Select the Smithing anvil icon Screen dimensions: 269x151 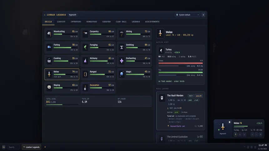pos(122,47)
